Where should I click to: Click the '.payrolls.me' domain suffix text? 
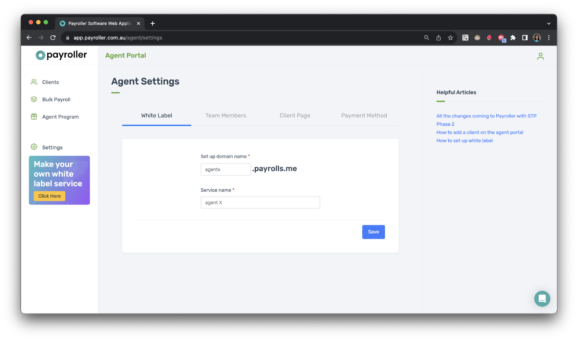coord(275,169)
